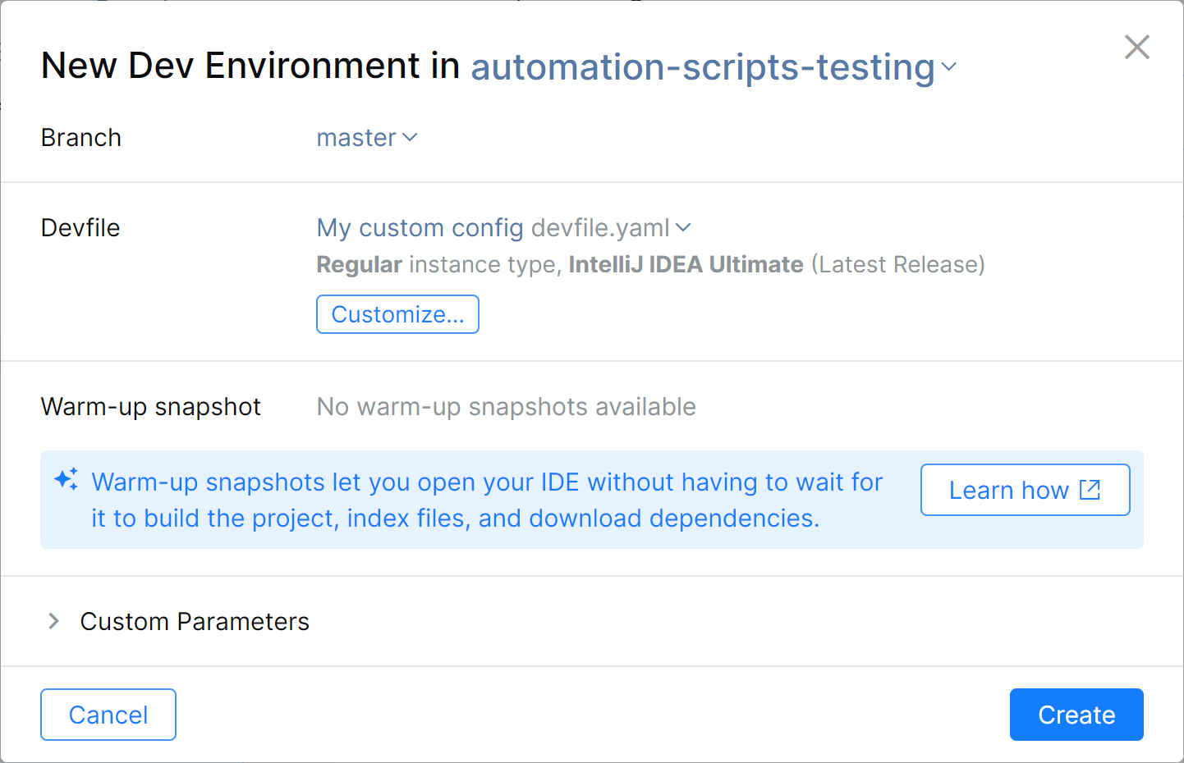Click the sparkle icon in the warm-up banner

pos(67,479)
